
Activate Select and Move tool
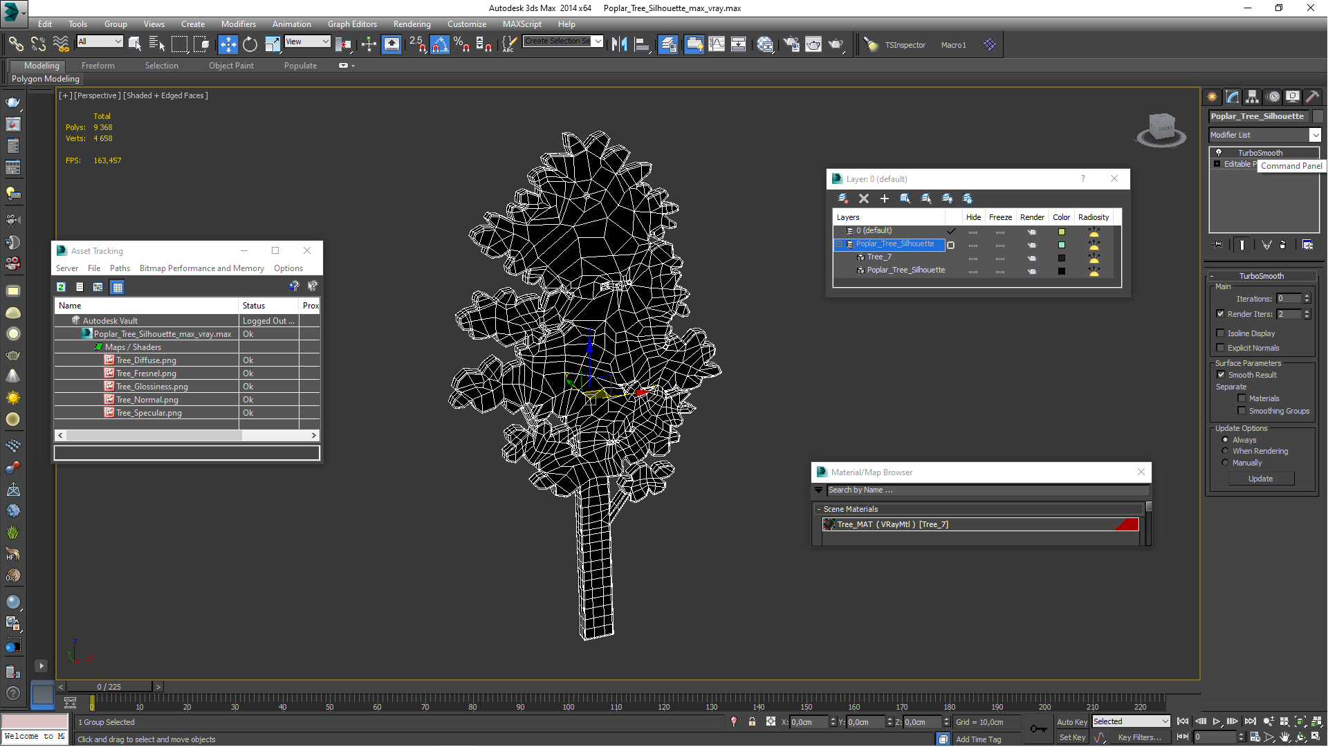point(228,44)
